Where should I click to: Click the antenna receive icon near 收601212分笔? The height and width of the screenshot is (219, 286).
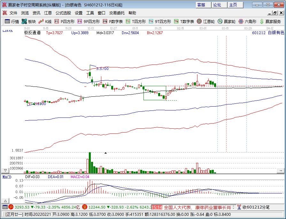coord(239,207)
